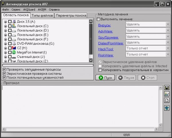This screenshot has width=172, height=138.
Task: Follow the RiskWare link
Action: click(x=106, y=55)
